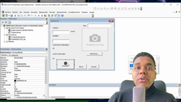The width and height of the screenshot is (181, 102).
Task: Collapse the Microsoft Excel Objetos folder
Action: point(5,28)
